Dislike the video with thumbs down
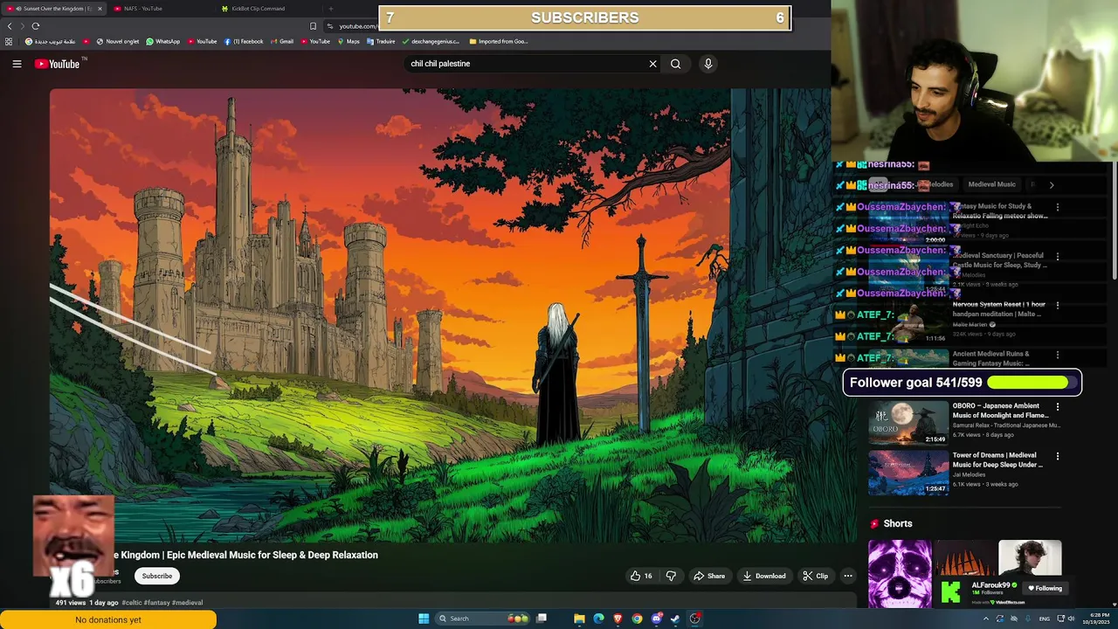1118x629 pixels. click(671, 576)
